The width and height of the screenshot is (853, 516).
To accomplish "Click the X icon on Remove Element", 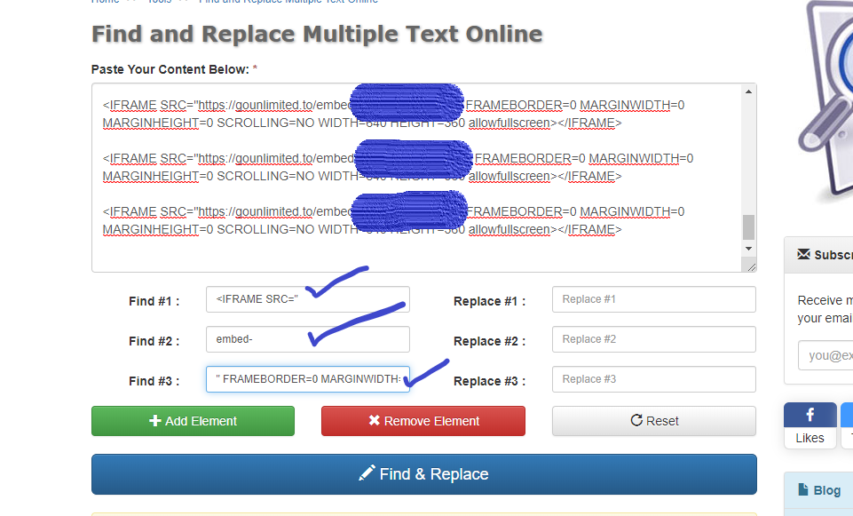I will click(x=375, y=421).
